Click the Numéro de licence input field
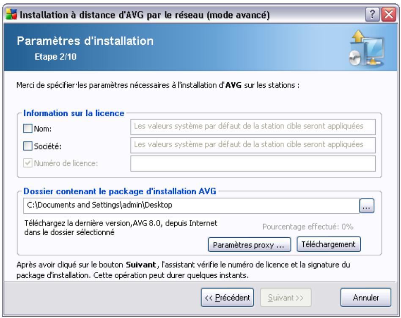 pyautogui.click(x=253, y=163)
